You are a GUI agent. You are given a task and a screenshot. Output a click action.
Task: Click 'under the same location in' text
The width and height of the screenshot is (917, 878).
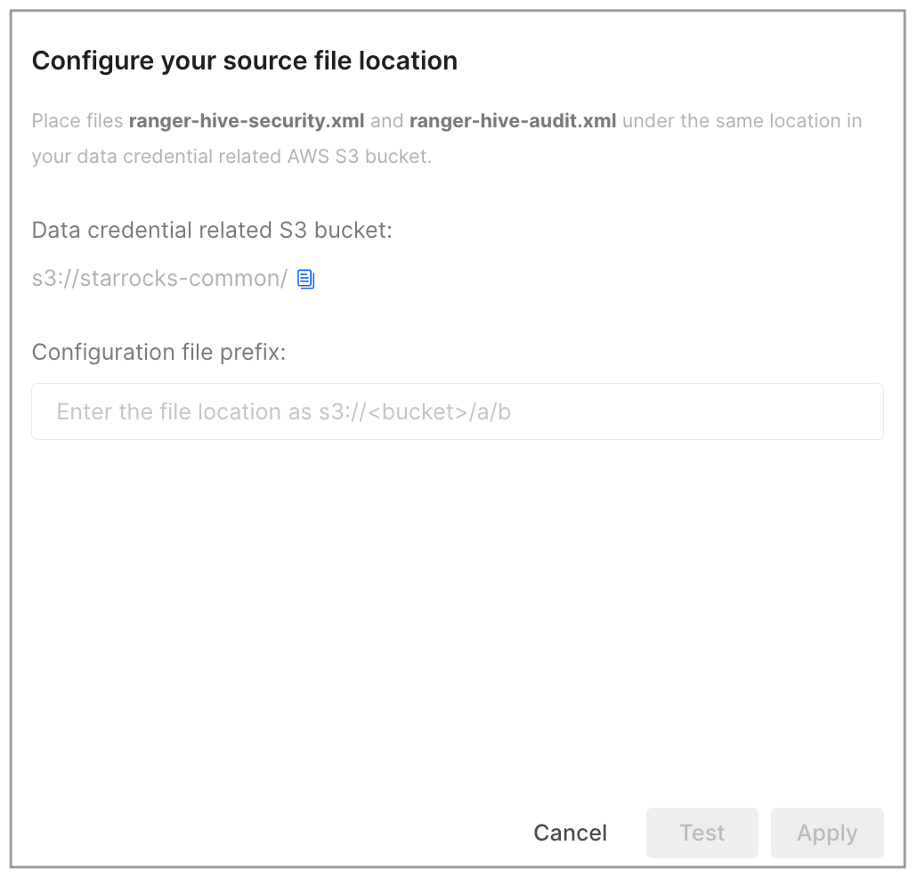click(x=743, y=120)
